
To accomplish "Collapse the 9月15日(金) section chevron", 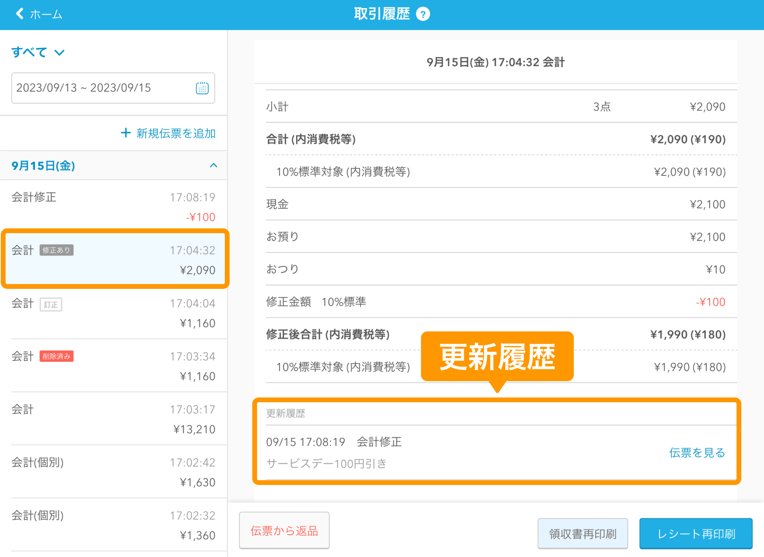I will click(x=214, y=166).
